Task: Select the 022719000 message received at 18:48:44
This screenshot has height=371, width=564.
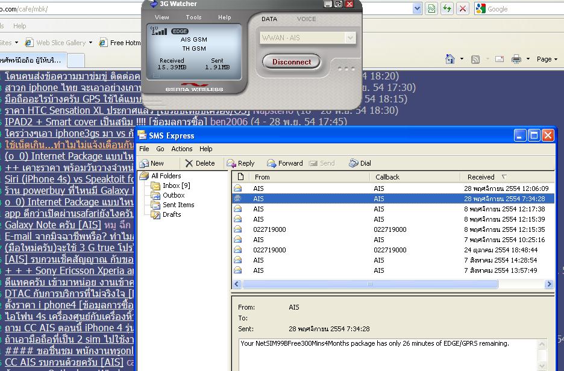Action: click(393, 250)
